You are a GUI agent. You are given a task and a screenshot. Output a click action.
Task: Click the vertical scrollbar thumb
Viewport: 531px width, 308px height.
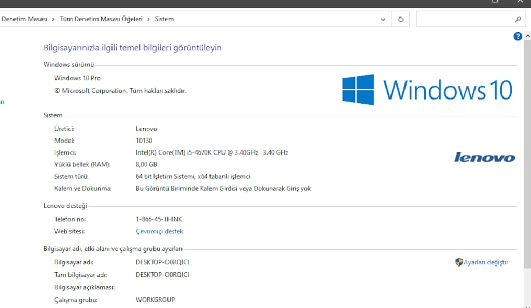click(x=527, y=154)
